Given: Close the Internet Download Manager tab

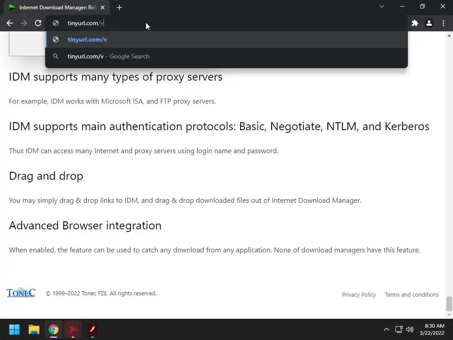Looking at the screenshot, I should click(x=103, y=8).
